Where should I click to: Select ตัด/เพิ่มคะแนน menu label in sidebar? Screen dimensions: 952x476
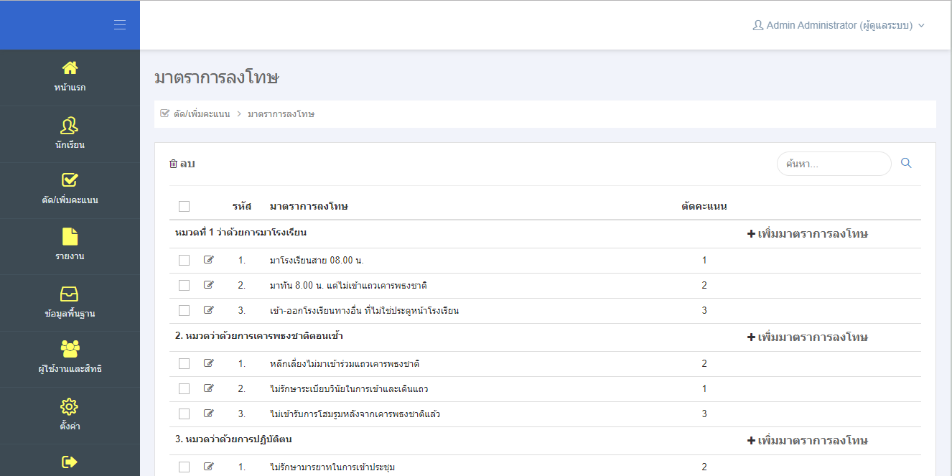pos(70,200)
